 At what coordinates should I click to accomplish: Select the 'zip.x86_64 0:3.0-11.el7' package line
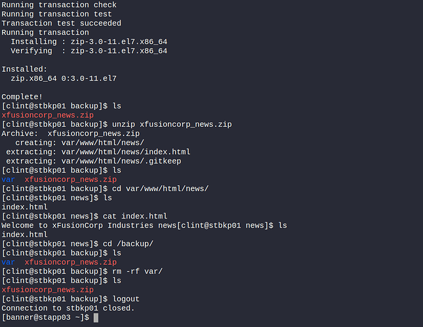point(63,78)
